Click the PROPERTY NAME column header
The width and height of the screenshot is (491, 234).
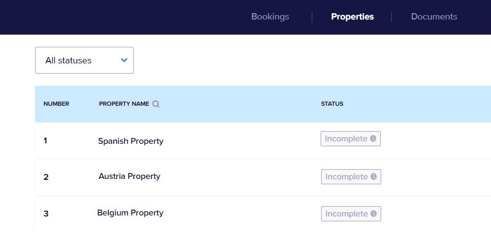click(123, 104)
